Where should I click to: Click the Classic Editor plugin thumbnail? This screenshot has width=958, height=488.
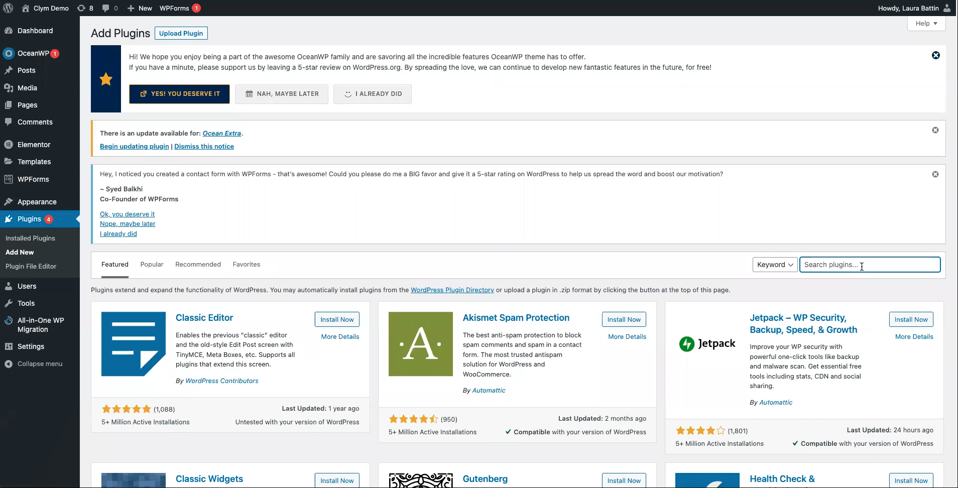134,344
